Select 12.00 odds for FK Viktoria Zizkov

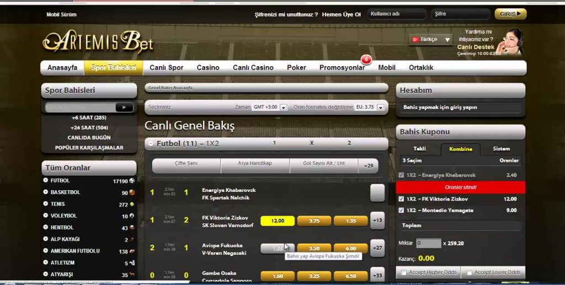coord(278,221)
